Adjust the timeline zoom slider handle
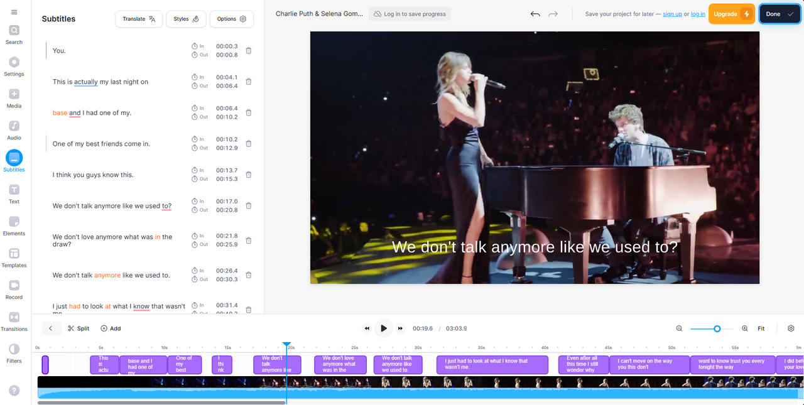804x405 pixels. (717, 328)
